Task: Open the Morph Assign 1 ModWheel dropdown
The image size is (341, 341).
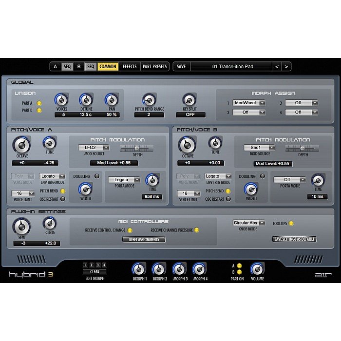Action: [x=248, y=103]
